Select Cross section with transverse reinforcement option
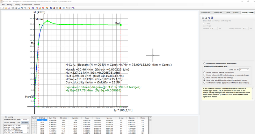The height and width of the screenshot is (134, 255). click(x=204, y=64)
